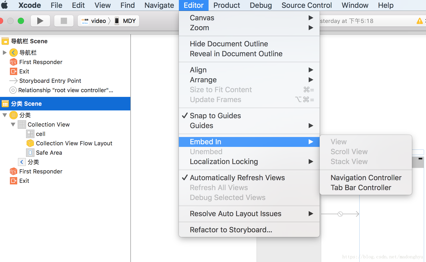Open the Xcode application menu
The image size is (426, 262).
(29, 5)
